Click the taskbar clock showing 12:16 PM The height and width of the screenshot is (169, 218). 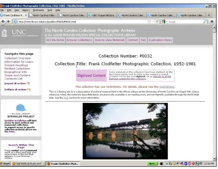point(209,164)
